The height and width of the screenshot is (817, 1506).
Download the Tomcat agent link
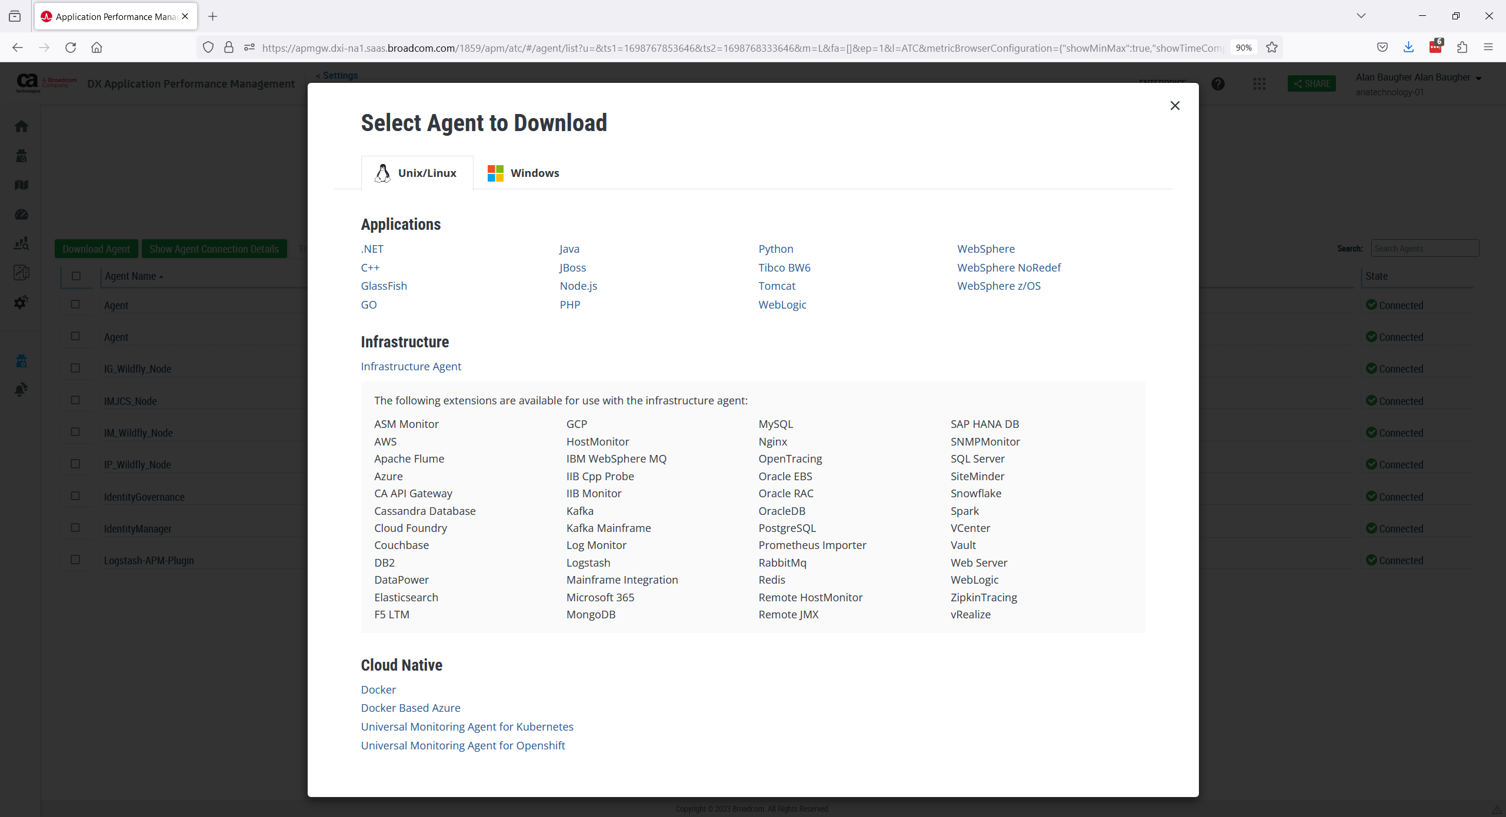(x=777, y=286)
